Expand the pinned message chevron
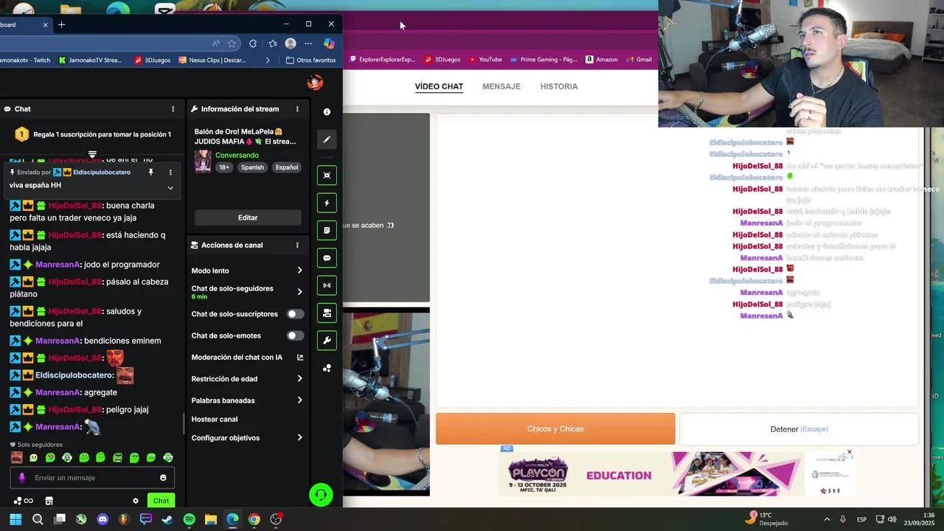This screenshot has width=944, height=531. click(170, 187)
